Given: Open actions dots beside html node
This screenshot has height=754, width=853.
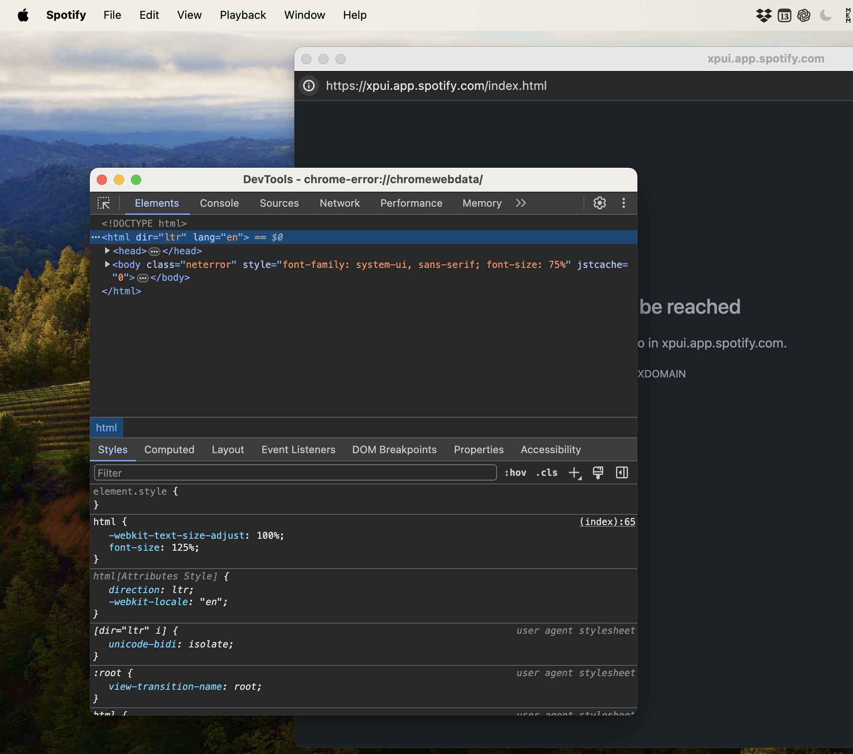Looking at the screenshot, I should (x=95, y=237).
